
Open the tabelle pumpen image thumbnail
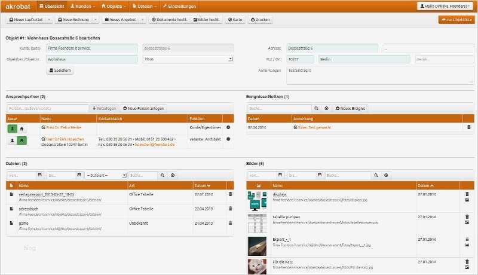point(257,224)
